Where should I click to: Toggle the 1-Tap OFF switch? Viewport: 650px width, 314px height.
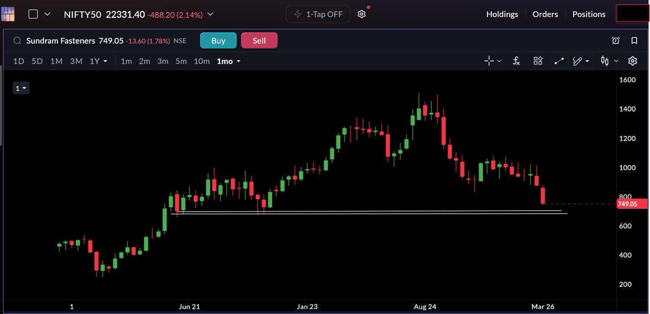[318, 14]
